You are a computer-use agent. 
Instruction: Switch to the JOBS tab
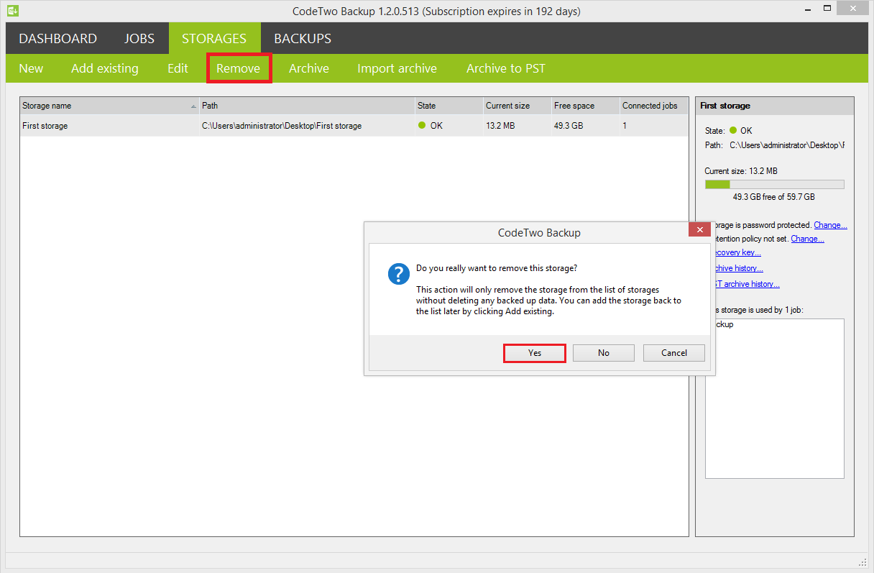(x=139, y=39)
